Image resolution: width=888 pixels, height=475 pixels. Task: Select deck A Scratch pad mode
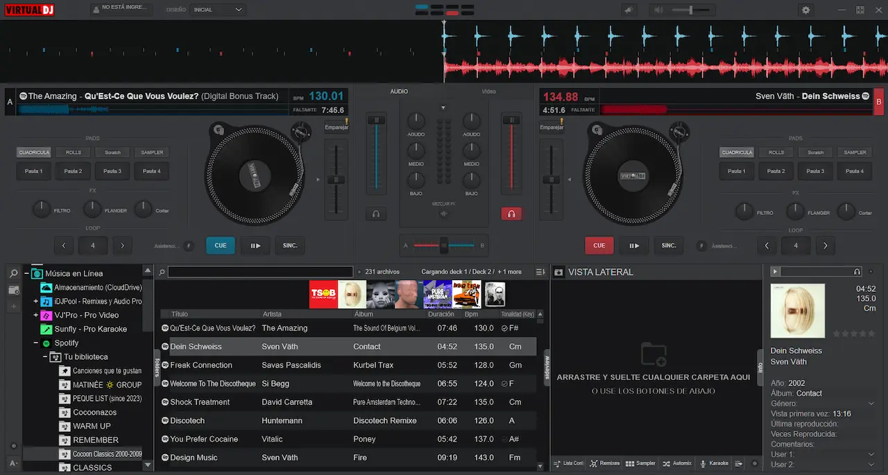click(113, 153)
